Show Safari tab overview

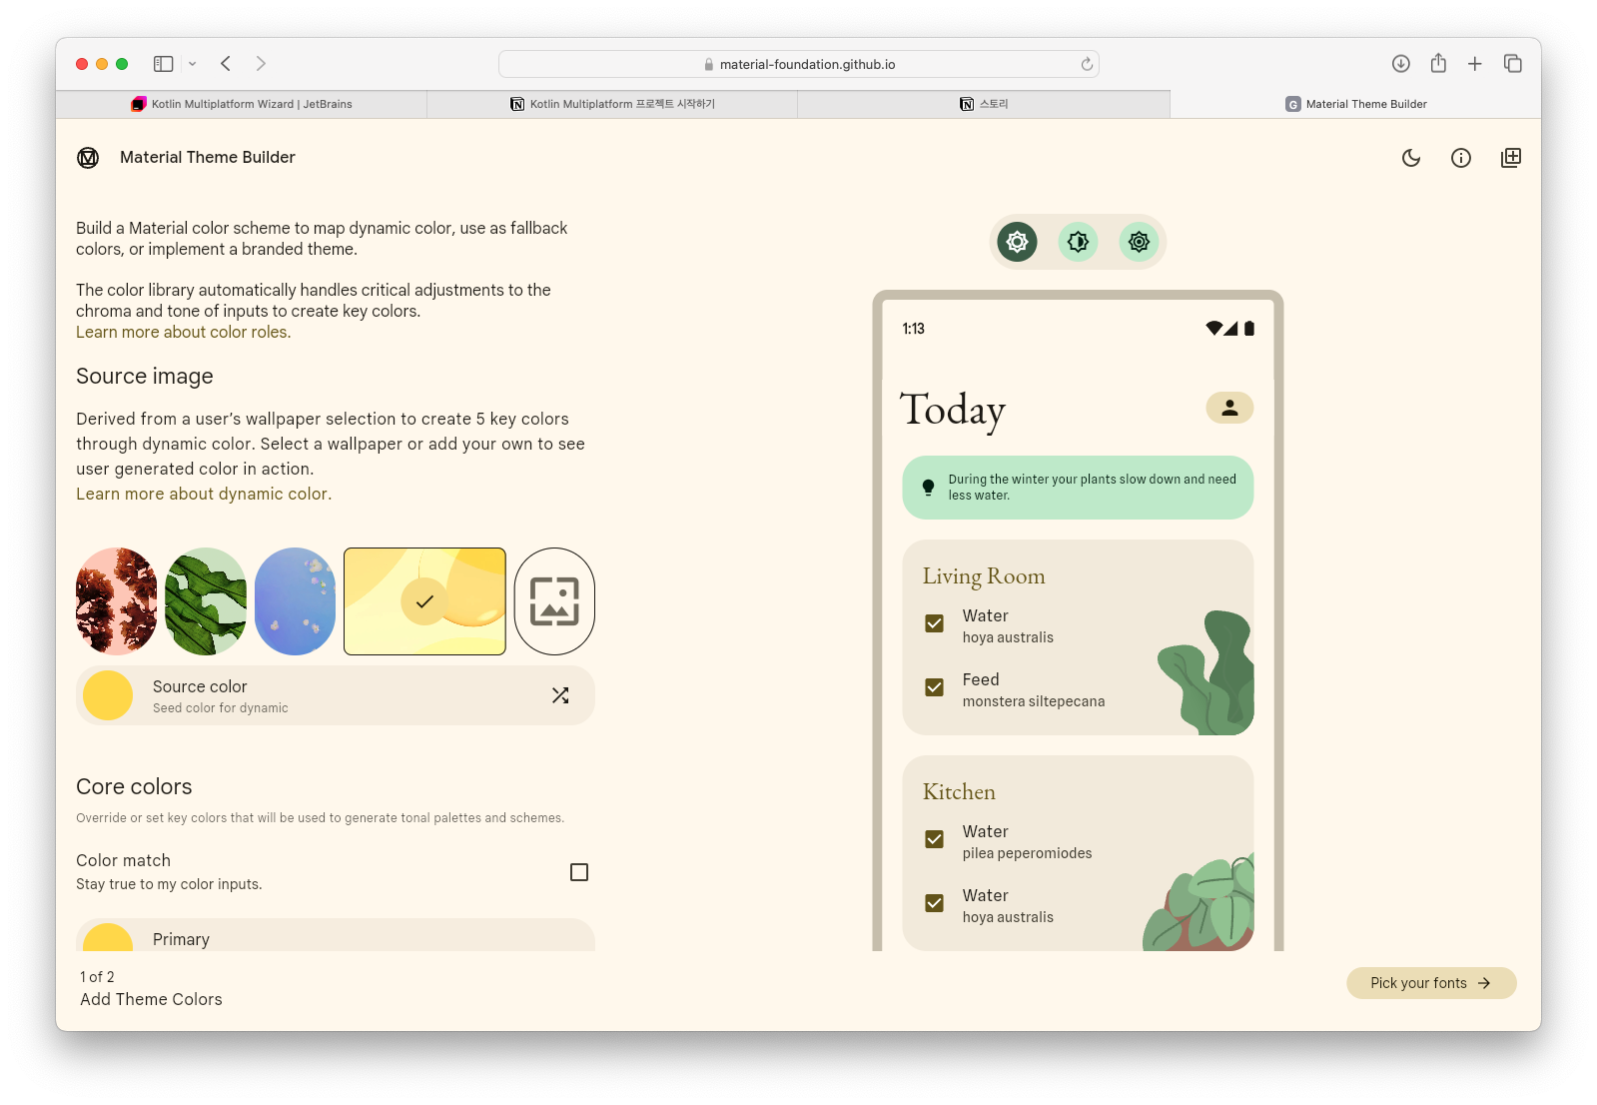(1513, 64)
